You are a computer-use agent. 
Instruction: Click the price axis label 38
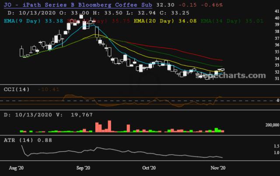pyautogui.click(x=277, y=32)
